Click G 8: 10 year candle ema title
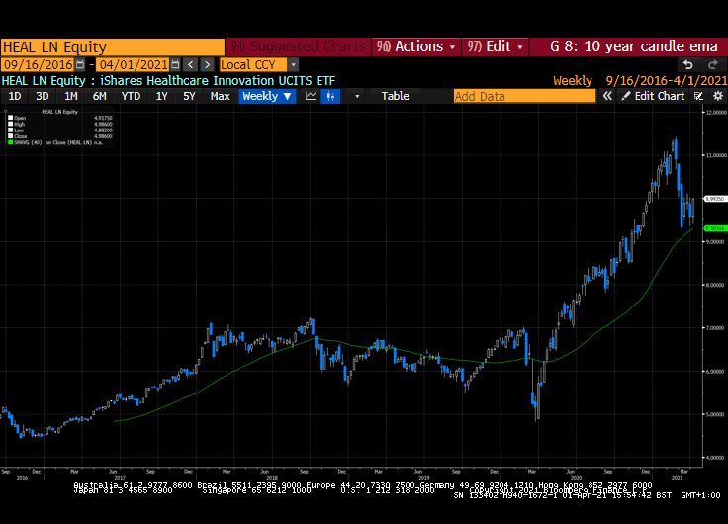The height and width of the screenshot is (524, 728). (x=634, y=46)
